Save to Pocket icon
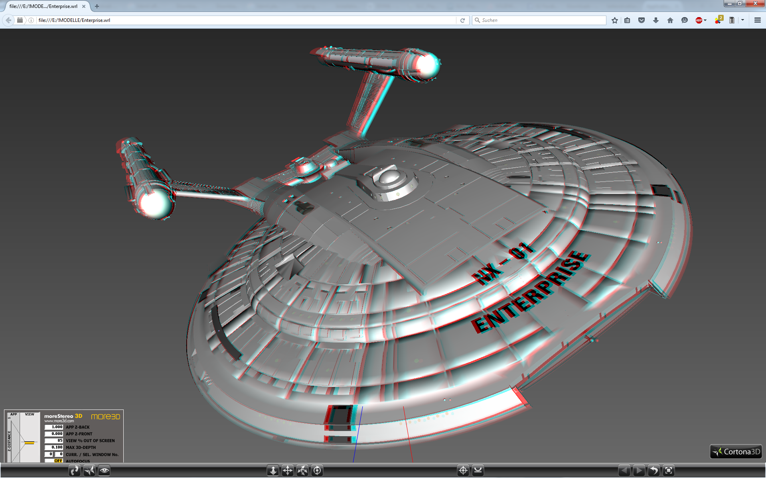 642,20
